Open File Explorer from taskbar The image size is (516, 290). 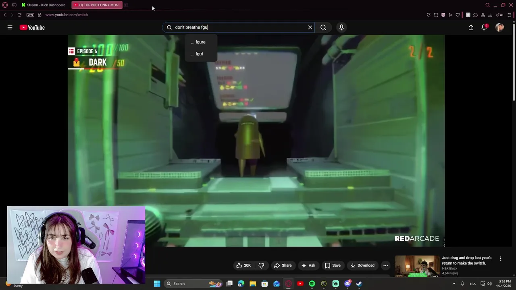coord(253,284)
